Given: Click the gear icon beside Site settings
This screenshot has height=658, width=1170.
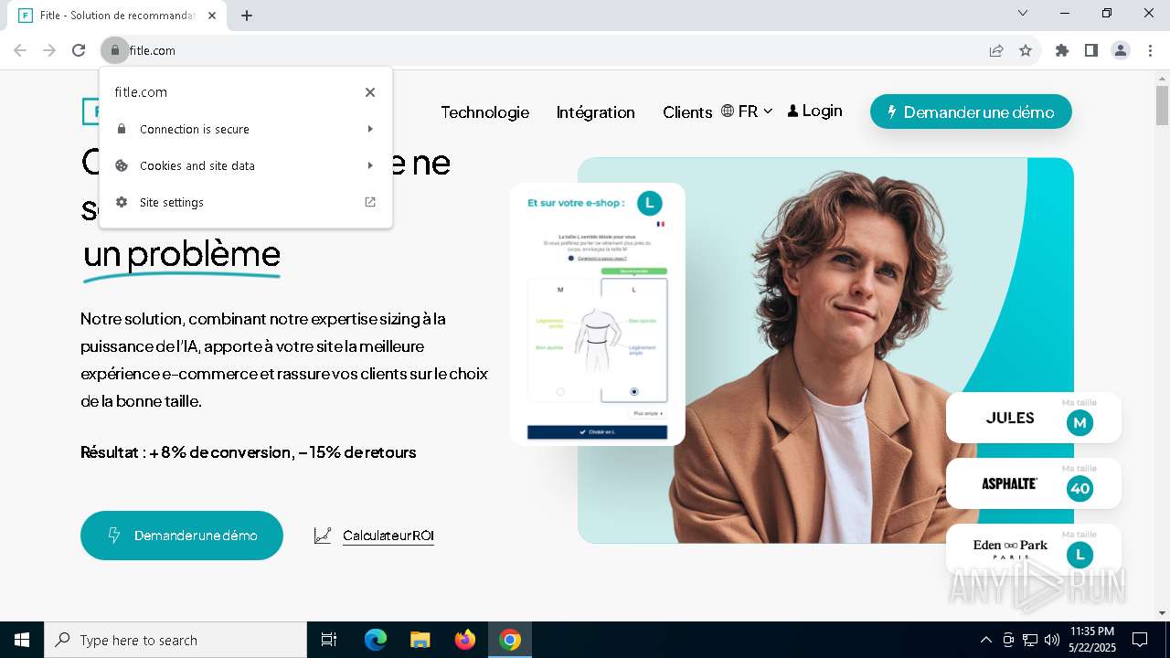Looking at the screenshot, I should click(x=122, y=202).
